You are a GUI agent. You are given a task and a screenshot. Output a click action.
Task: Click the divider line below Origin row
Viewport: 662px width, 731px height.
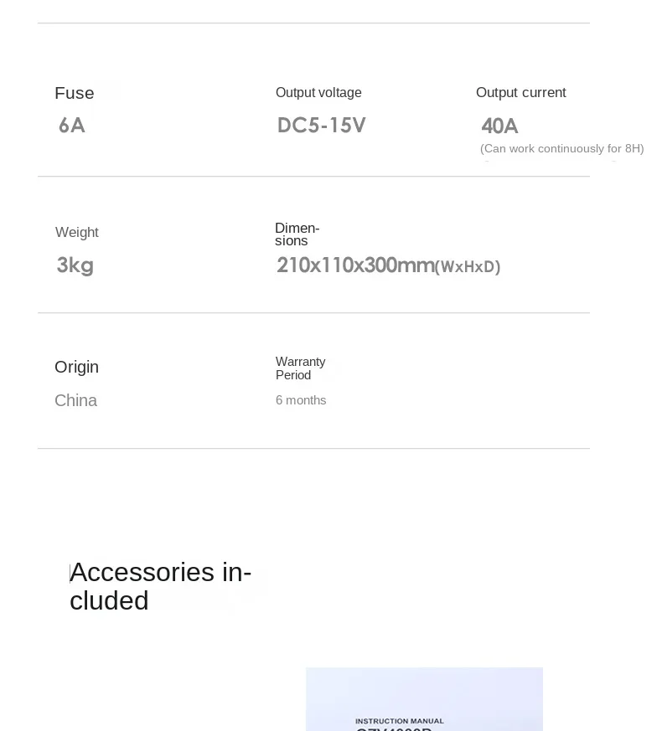coord(313,449)
